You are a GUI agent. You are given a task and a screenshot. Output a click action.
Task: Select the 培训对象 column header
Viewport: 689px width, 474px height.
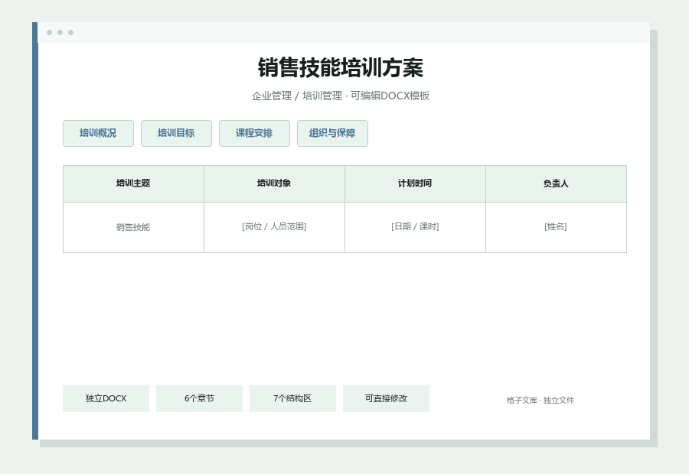pos(274,184)
